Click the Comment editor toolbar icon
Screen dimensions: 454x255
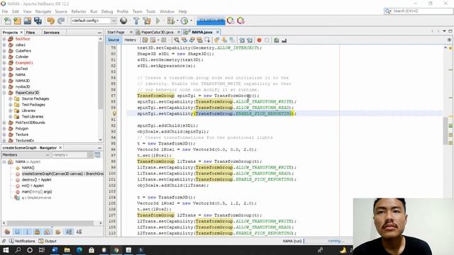(x=276, y=40)
